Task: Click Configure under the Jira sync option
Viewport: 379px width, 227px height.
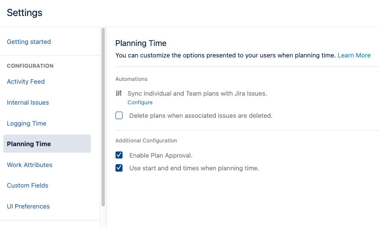Action: 140,103
